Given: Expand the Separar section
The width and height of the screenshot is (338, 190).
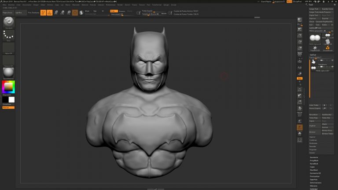Looking at the screenshot, I should pyautogui.click(x=312, y=137).
